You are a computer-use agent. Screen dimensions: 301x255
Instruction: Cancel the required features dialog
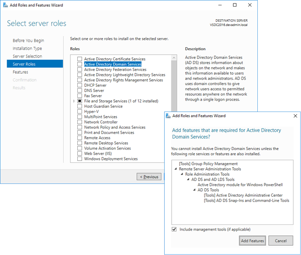(x=280, y=241)
